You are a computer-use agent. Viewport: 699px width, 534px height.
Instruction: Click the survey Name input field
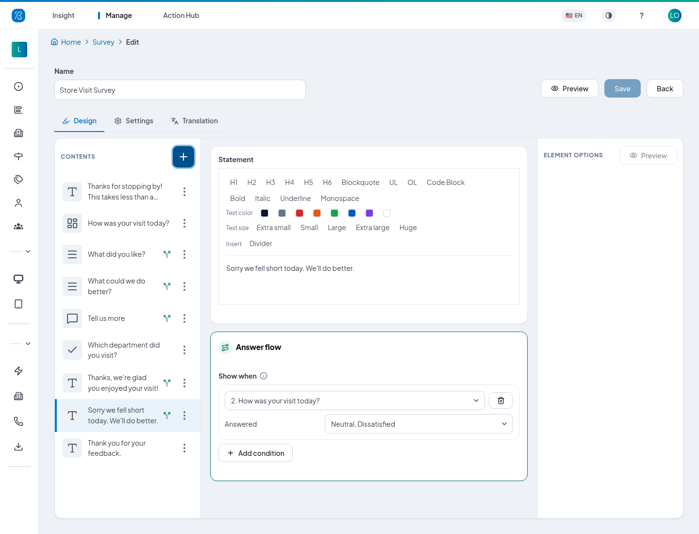[180, 90]
